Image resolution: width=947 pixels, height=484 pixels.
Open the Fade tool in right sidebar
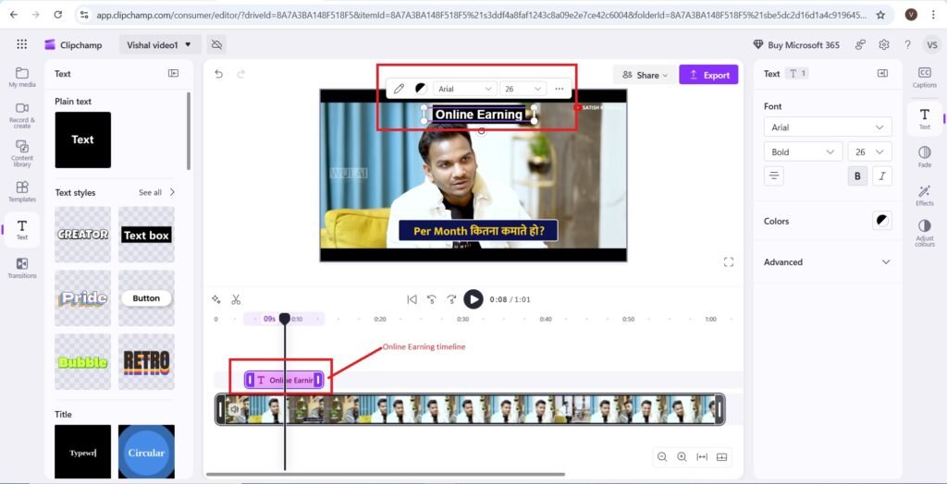point(924,156)
